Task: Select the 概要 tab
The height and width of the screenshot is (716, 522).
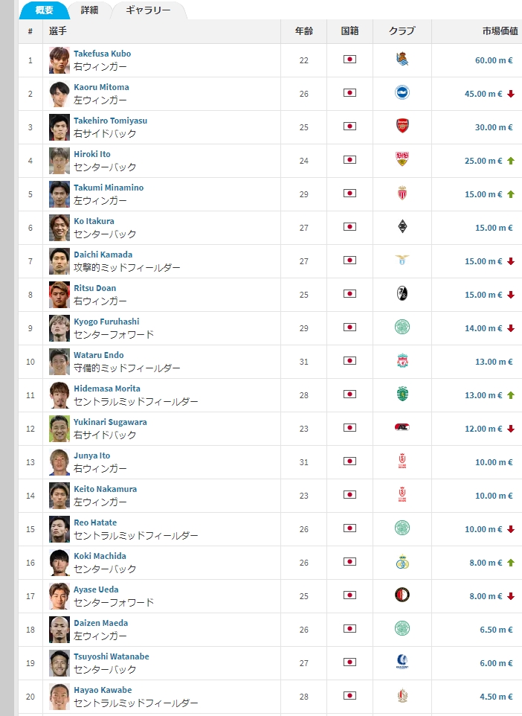Action: pos(44,10)
